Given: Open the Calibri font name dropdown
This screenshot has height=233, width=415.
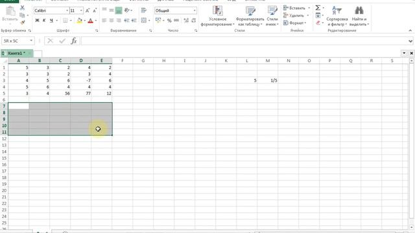Looking at the screenshot, I should coord(67,10).
